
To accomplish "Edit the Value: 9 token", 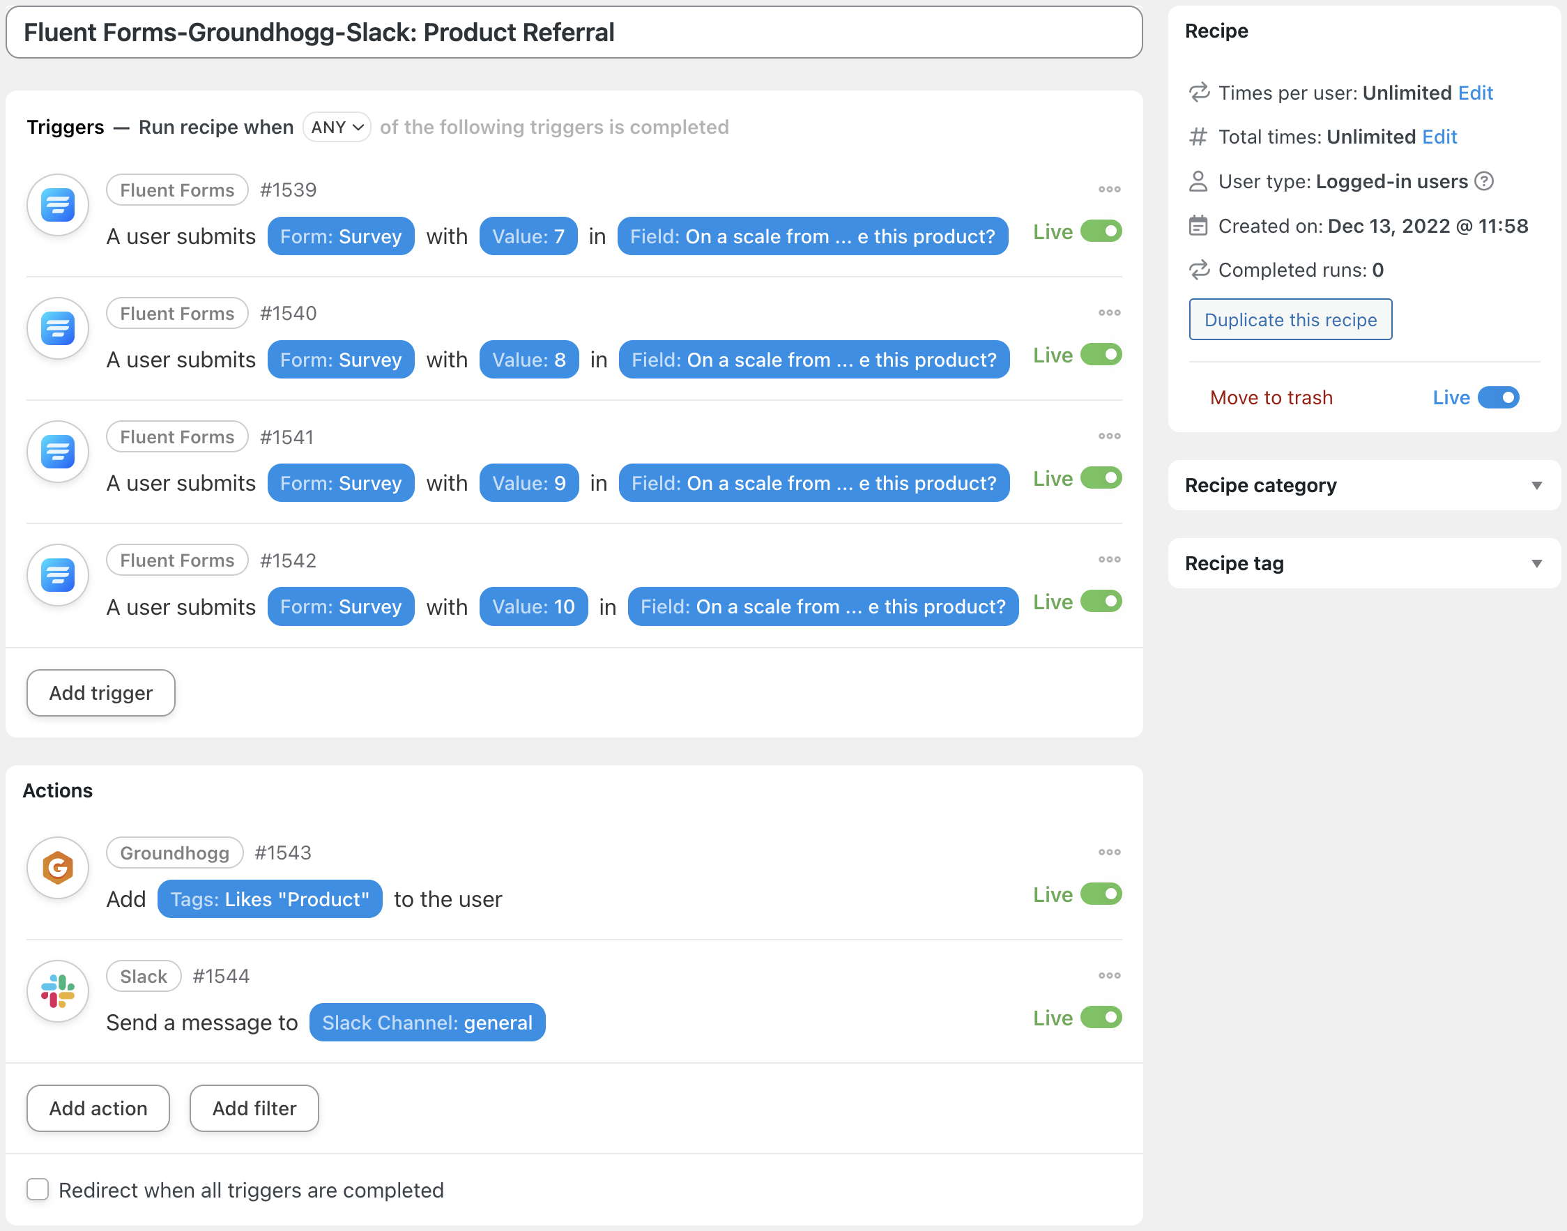I will pos(528,483).
